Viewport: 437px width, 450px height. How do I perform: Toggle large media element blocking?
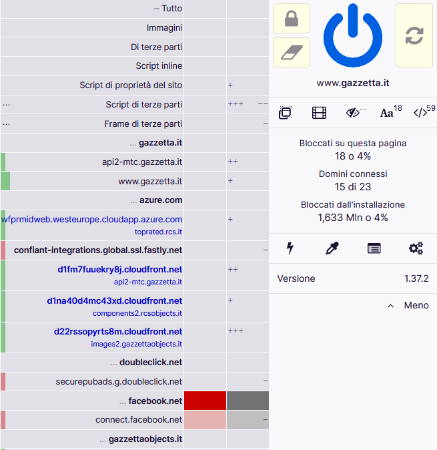coord(319,112)
